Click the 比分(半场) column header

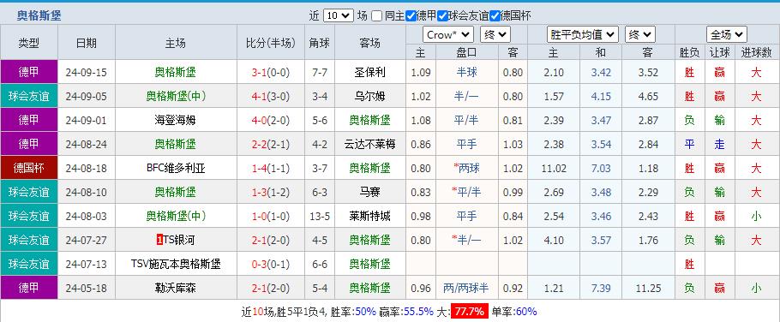click(x=271, y=43)
